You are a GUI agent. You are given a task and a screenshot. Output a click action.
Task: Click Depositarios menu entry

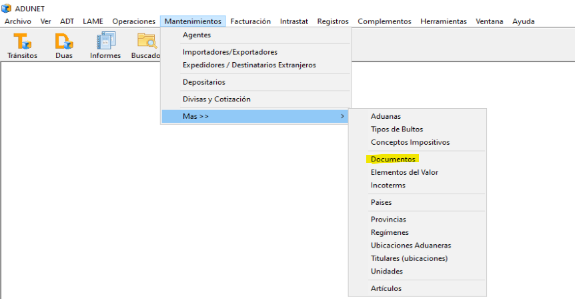click(203, 82)
